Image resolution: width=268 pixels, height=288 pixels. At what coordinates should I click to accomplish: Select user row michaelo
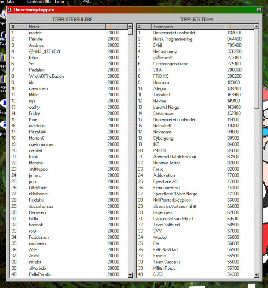pos(69,243)
